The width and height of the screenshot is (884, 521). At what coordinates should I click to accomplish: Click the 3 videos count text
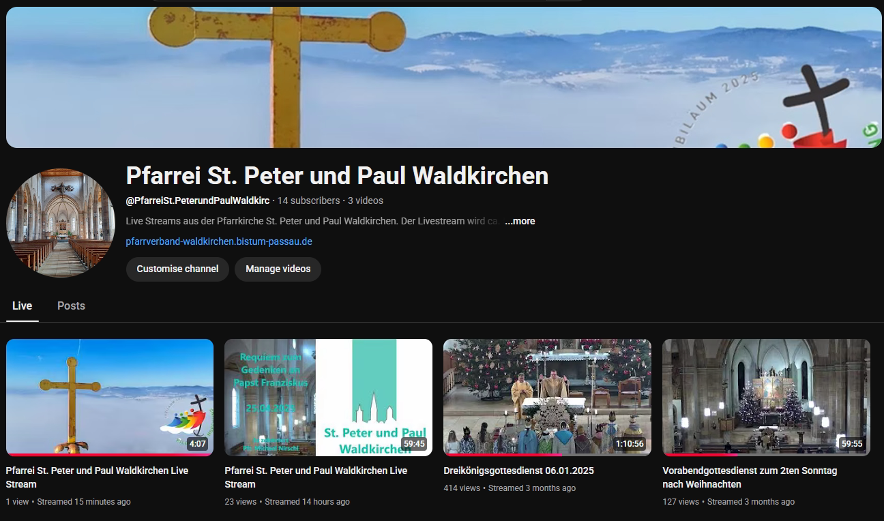point(366,200)
